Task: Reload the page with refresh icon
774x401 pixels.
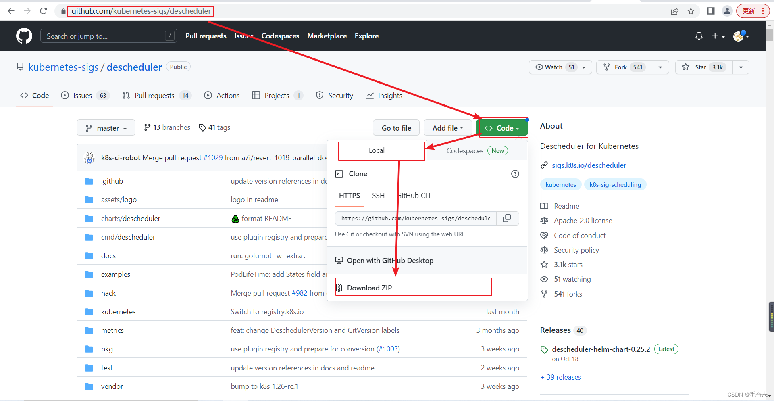Action: pos(44,11)
